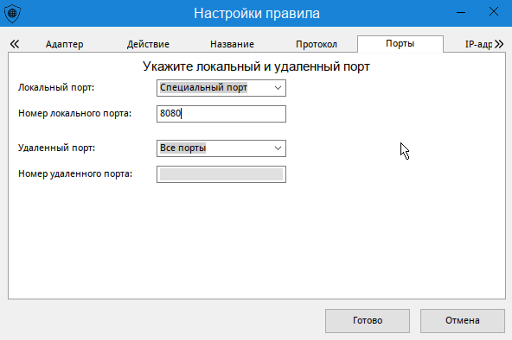
Task: Click the right double-chevron tab scroll arrow
Action: [x=499, y=44]
